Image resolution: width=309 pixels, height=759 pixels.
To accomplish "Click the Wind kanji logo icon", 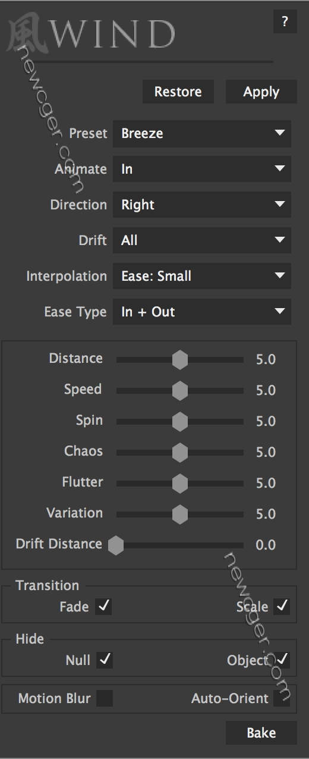I will click(26, 33).
